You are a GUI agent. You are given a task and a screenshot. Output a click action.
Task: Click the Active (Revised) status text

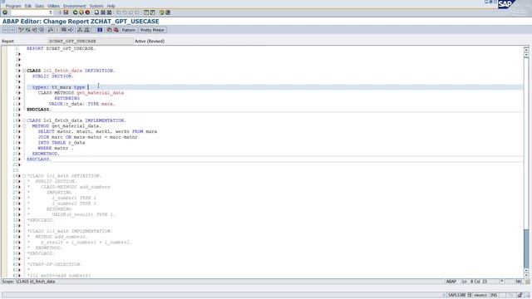coord(150,41)
